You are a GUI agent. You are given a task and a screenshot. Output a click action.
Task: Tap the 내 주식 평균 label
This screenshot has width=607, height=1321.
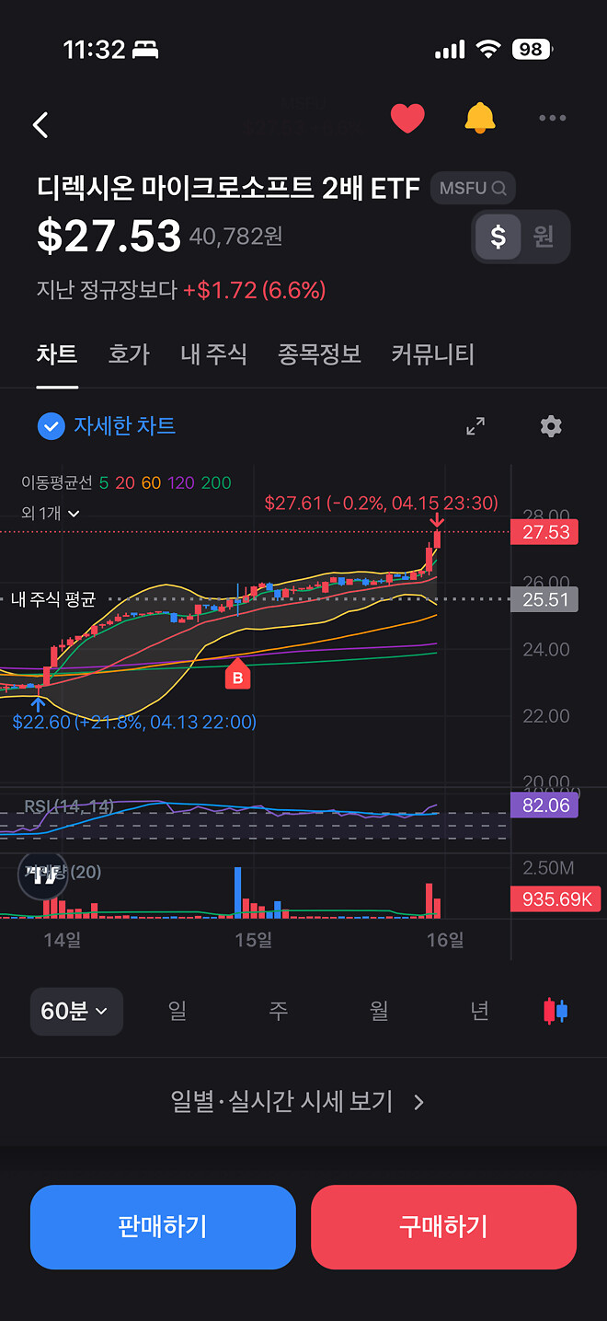point(52,599)
